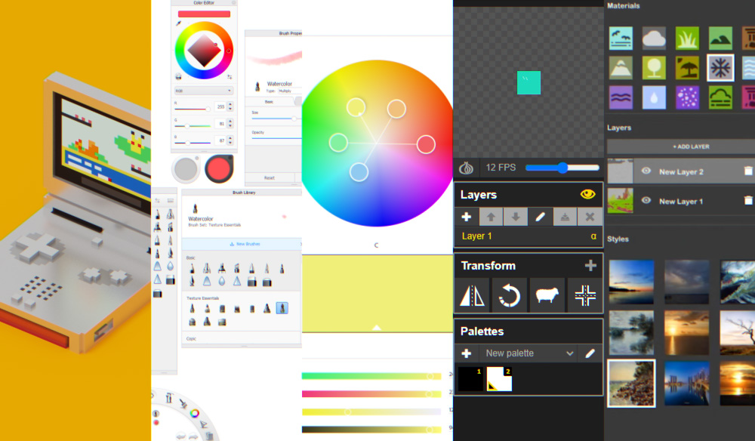Select the snowflake material in the Materials panel

pyautogui.click(x=720, y=67)
